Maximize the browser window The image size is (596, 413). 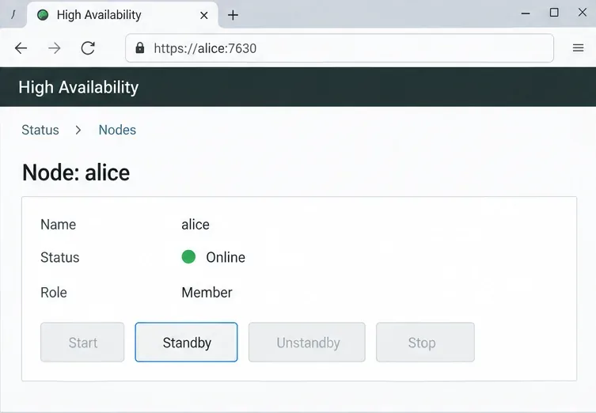pos(554,13)
